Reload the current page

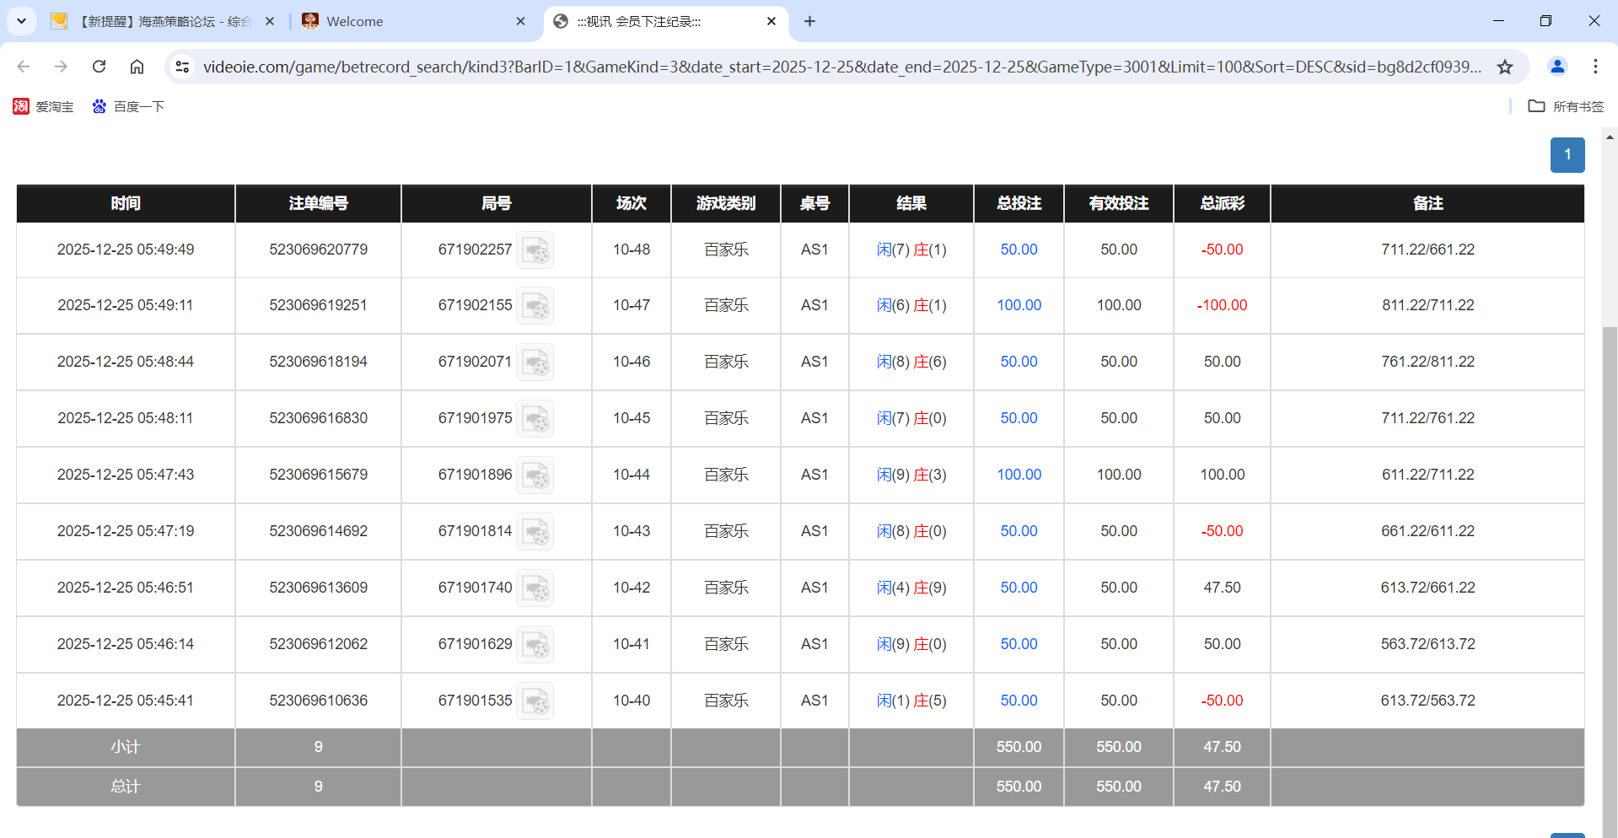pos(99,67)
